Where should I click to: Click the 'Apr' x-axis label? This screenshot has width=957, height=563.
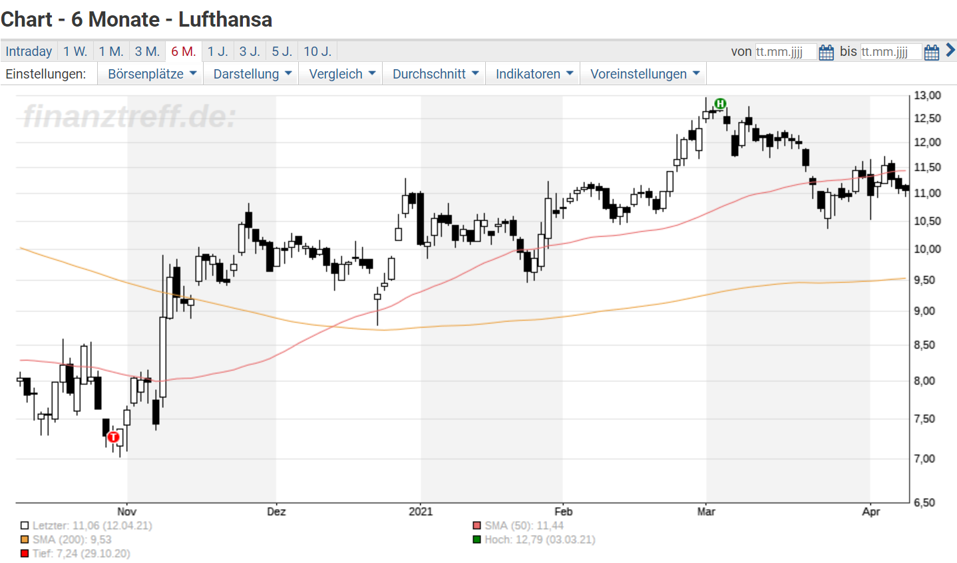(x=870, y=511)
